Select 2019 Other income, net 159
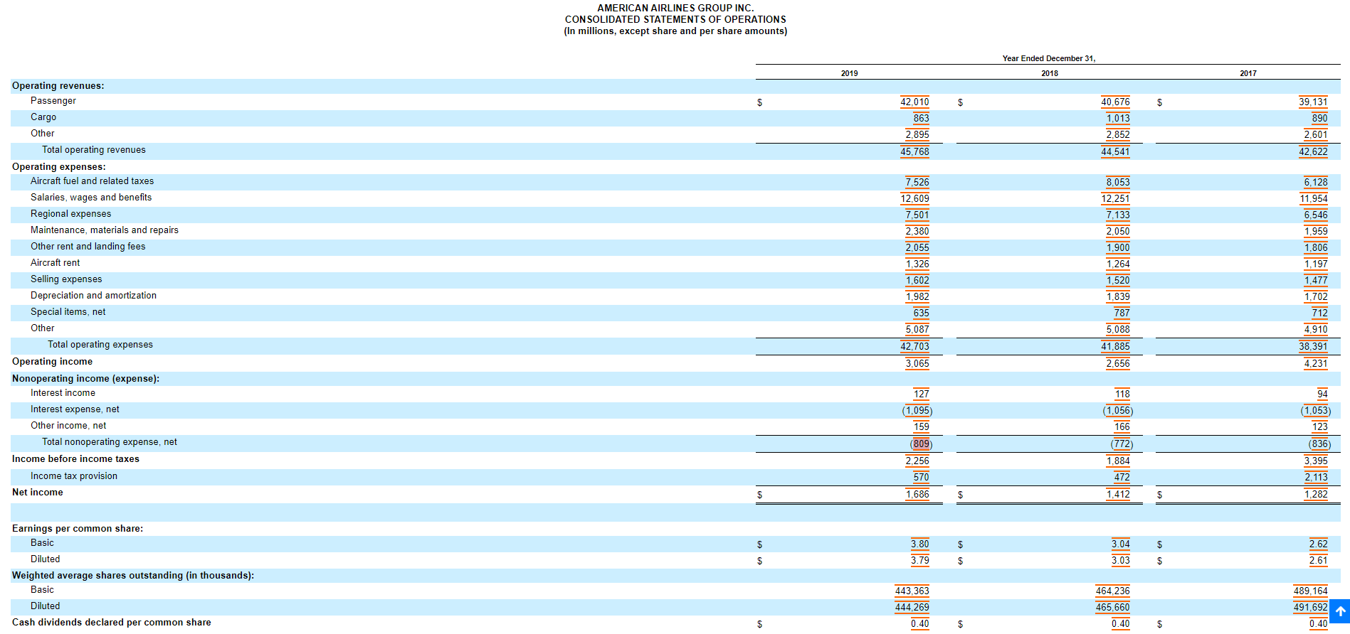The height and width of the screenshot is (634, 1350). point(921,427)
